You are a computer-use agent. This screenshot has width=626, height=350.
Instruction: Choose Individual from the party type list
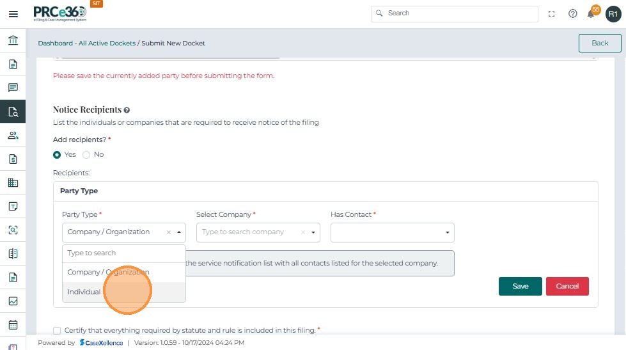point(84,292)
